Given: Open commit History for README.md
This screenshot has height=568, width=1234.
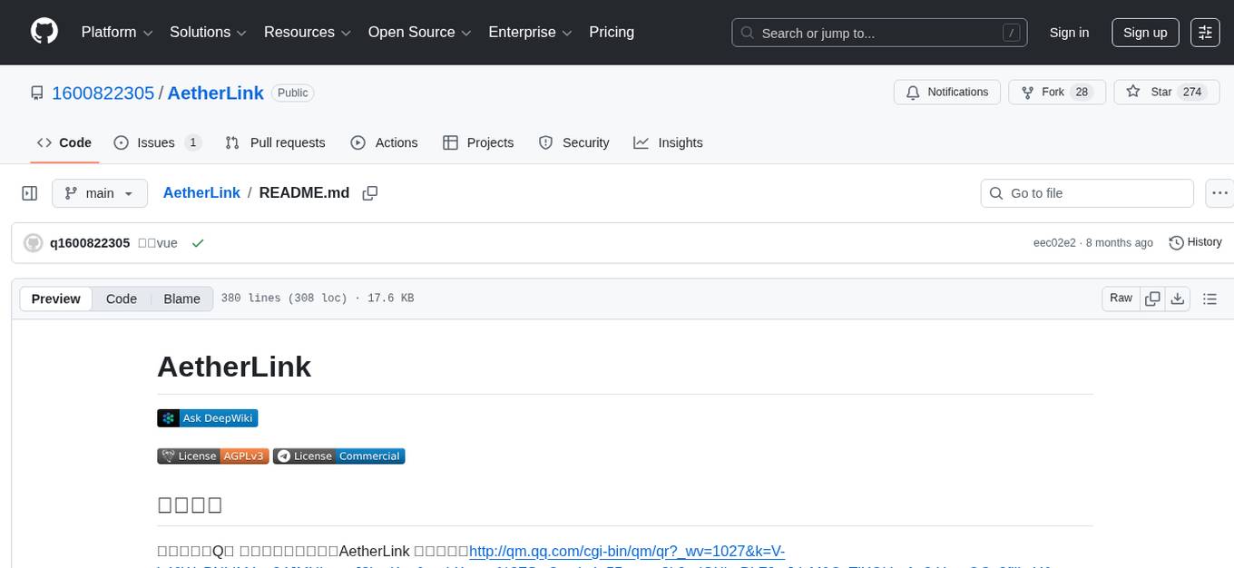Looking at the screenshot, I should (x=1194, y=242).
